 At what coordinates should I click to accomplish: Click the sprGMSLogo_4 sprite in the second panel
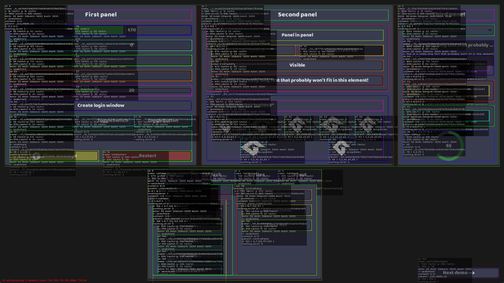pyautogui.click(x=368, y=125)
